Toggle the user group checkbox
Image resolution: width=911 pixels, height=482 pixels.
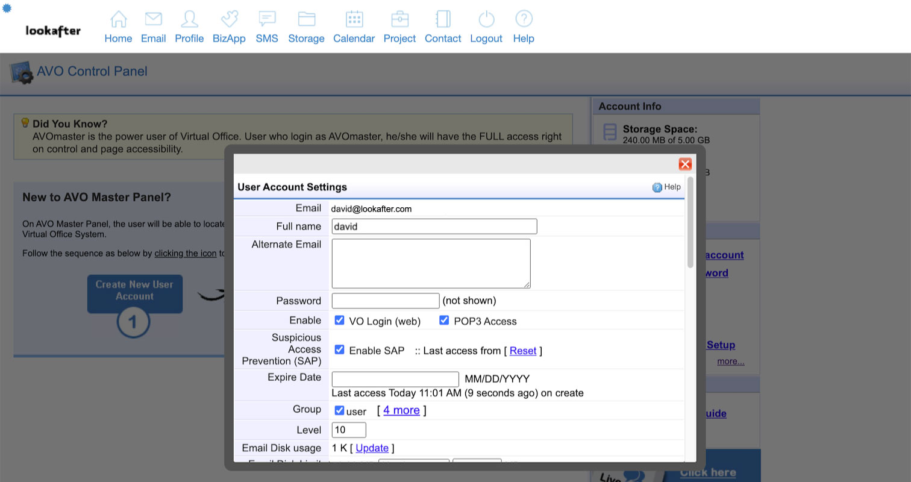tap(340, 411)
